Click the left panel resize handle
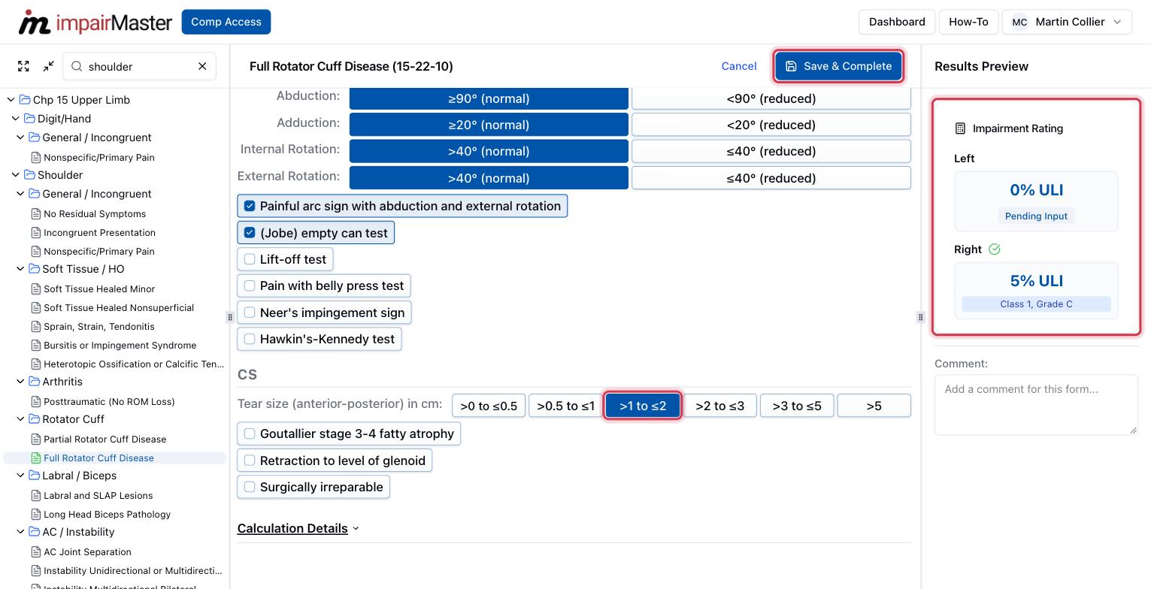 point(230,317)
